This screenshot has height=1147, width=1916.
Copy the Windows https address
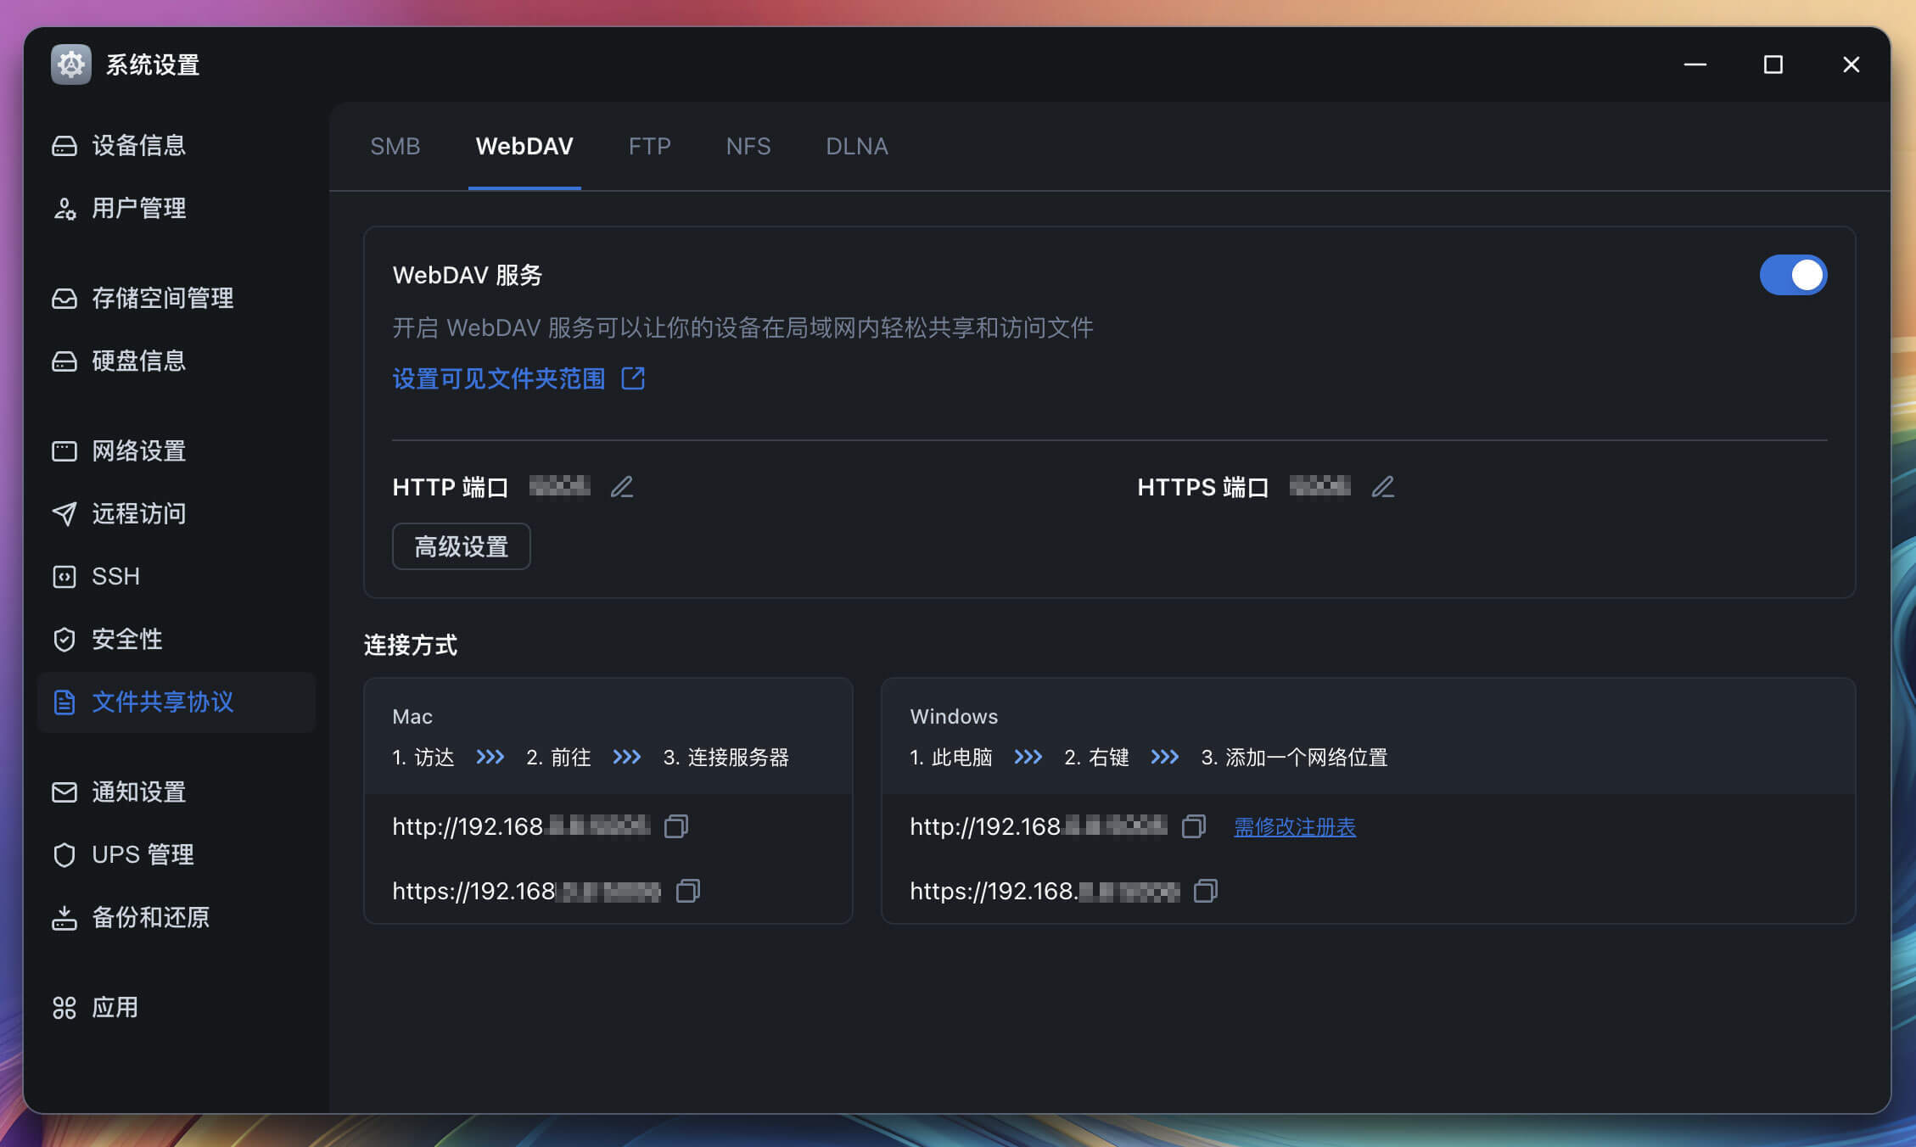pyautogui.click(x=1206, y=891)
